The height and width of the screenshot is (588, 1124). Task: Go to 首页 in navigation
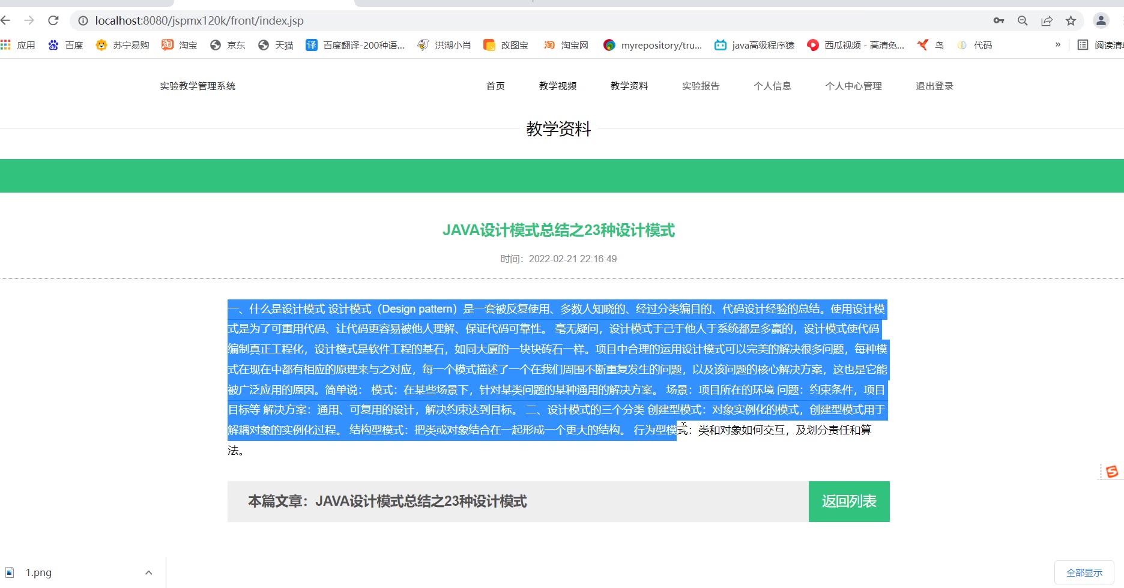click(x=495, y=86)
